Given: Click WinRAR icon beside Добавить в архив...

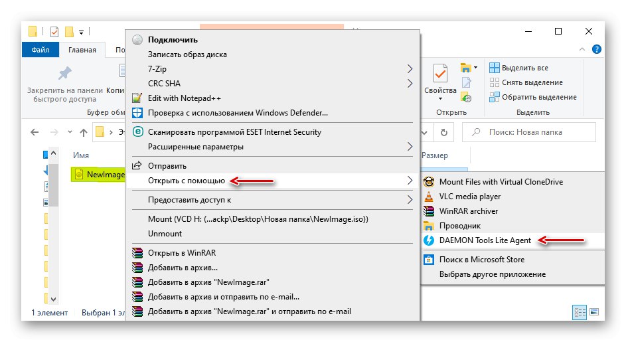Looking at the screenshot, I should tap(137, 267).
